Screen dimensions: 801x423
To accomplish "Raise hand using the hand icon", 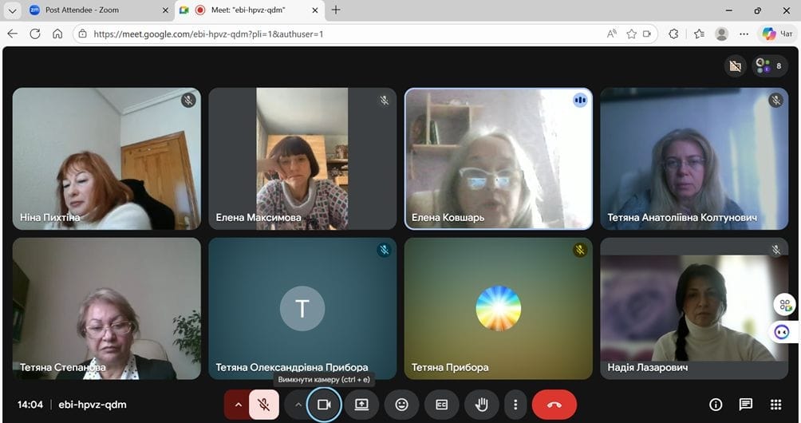I will coord(481,405).
